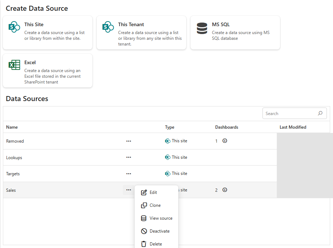Click the info icon in Removed row
This screenshot has width=333, height=248.
(x=225, y=141)
